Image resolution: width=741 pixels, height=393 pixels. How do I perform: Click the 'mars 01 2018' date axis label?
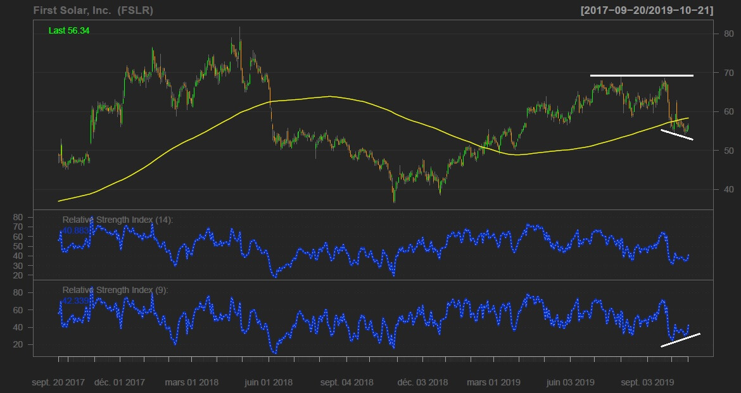tap(191, 382)
